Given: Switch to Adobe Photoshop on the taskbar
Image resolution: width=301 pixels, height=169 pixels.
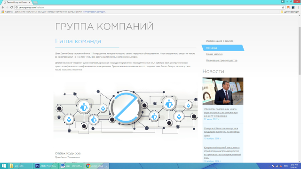Looking at the screenshot, I should click(46, 166).
